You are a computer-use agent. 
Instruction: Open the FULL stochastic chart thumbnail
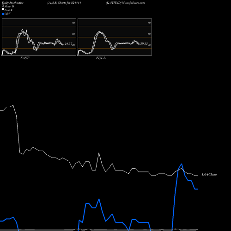click(115, 37)
